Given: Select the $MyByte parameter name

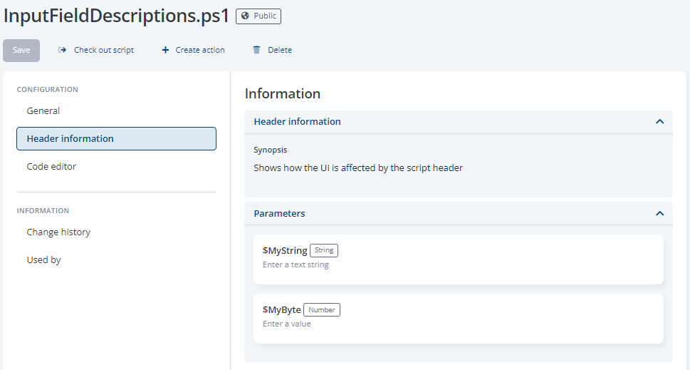Looking at the screenshot, I should (x=281, y=310).
